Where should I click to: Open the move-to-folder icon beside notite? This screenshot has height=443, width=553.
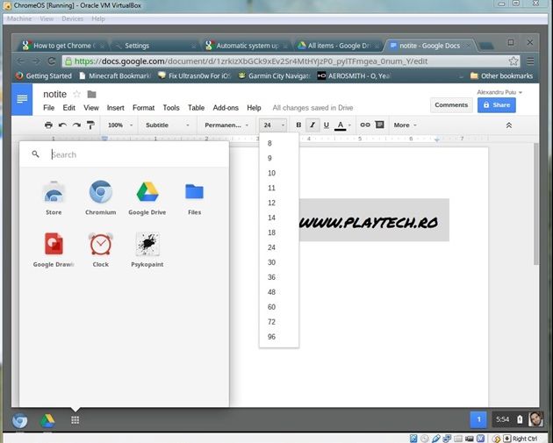(91, 94)
